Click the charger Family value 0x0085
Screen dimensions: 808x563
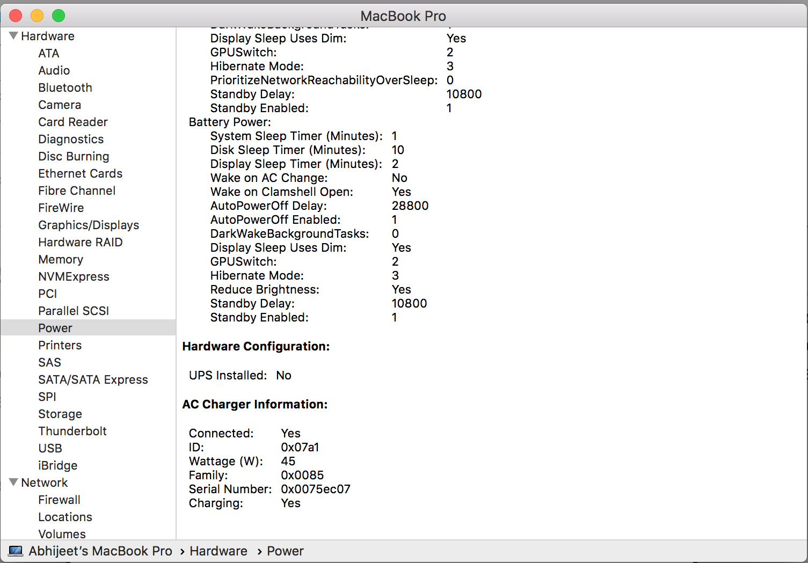click(x=302, y=475)
